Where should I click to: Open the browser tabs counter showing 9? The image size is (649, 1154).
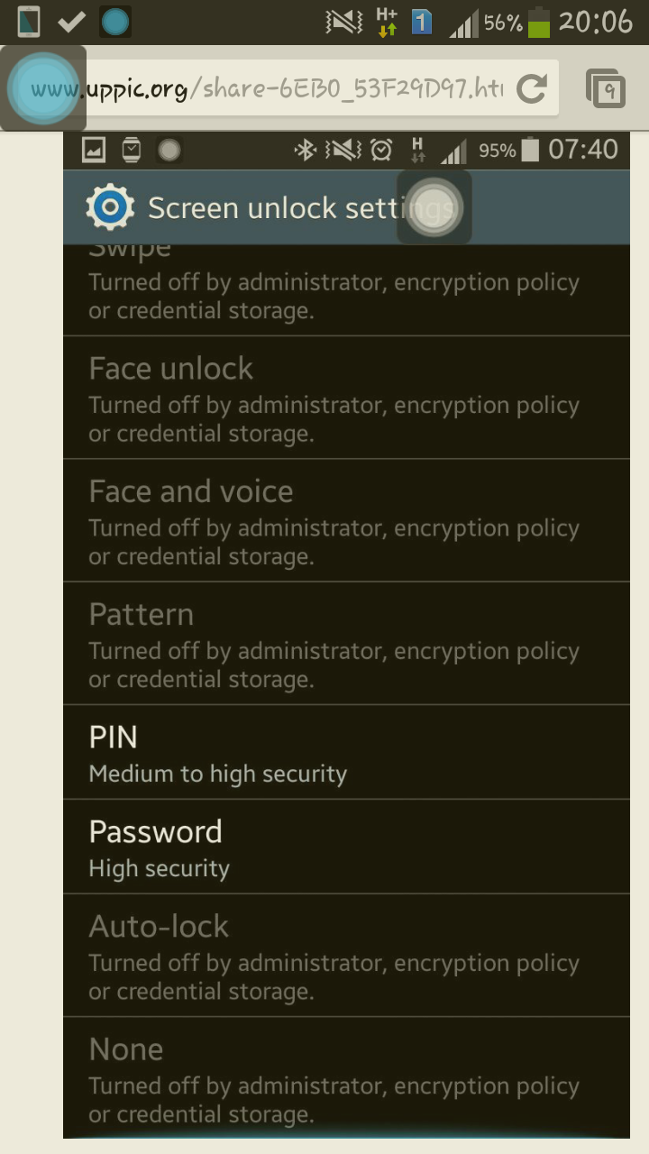607,89
